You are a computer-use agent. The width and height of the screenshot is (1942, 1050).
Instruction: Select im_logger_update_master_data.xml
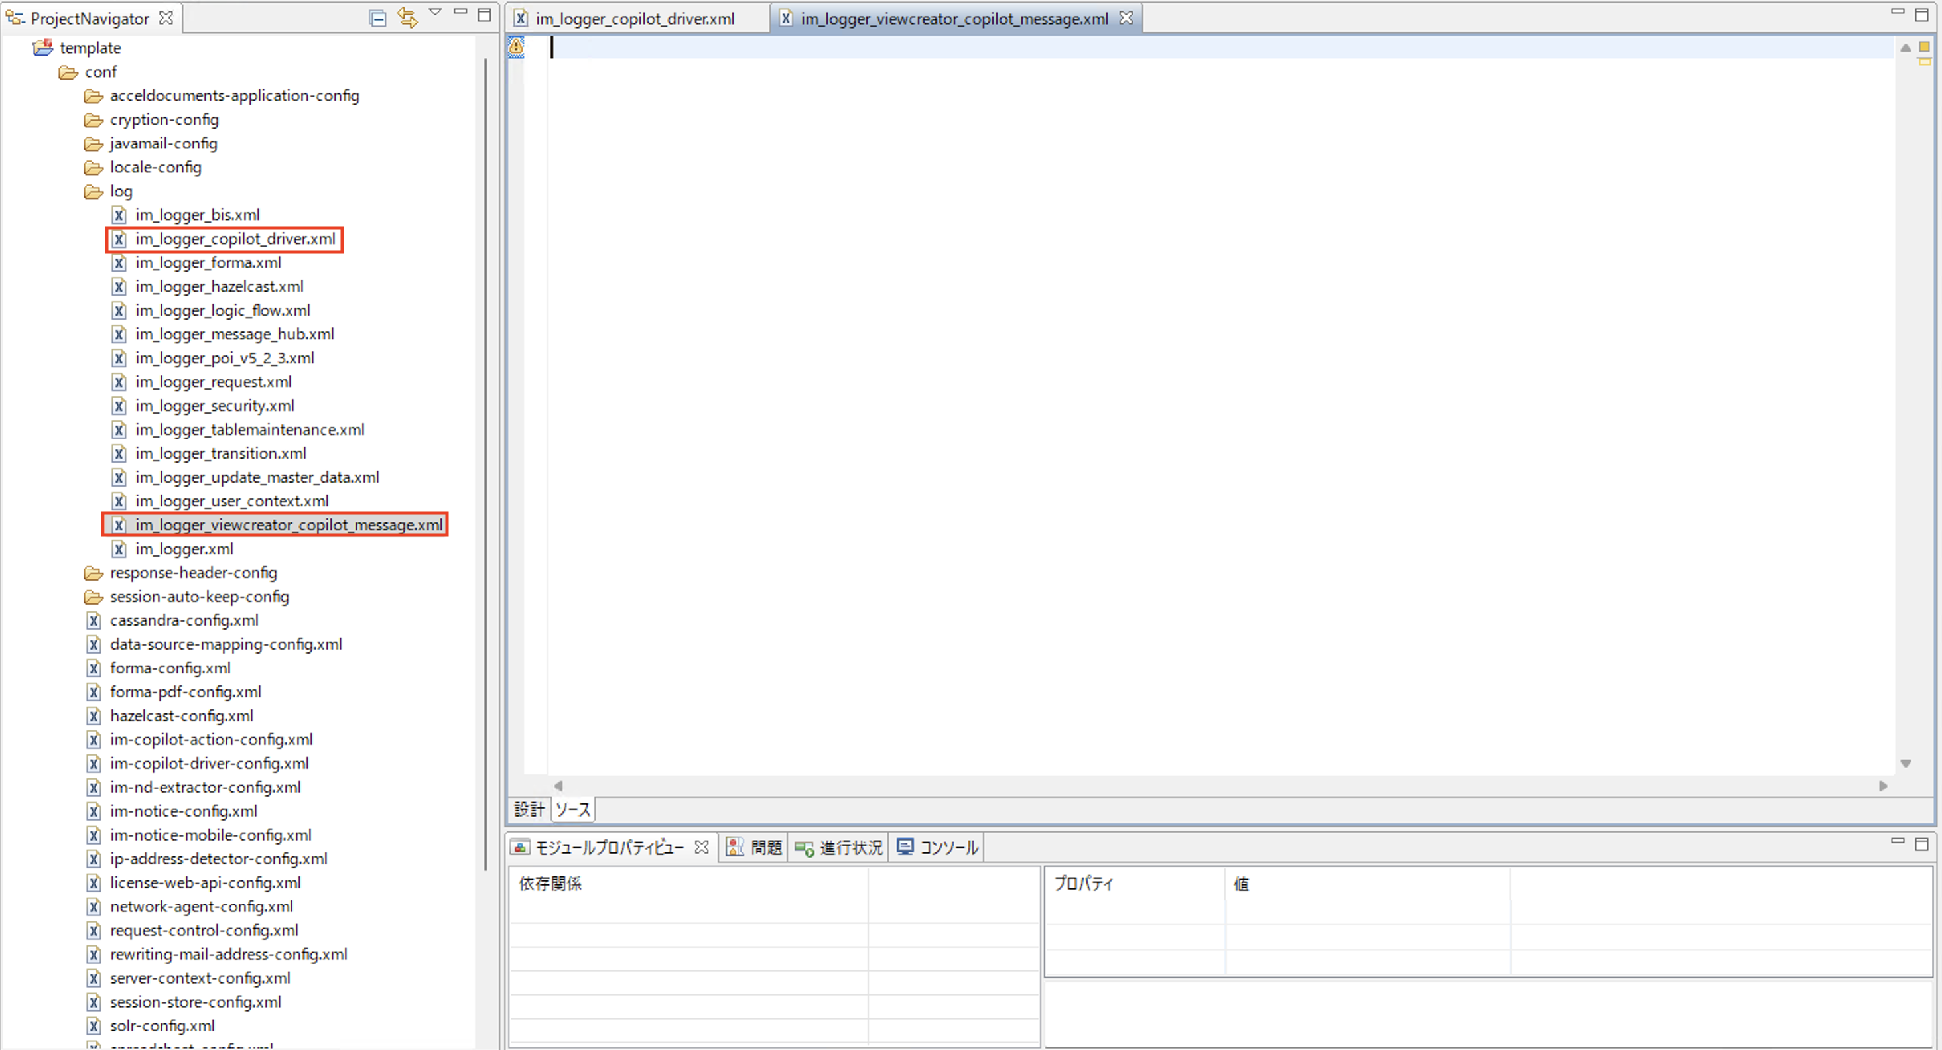pyautogui.click(x=257, y=477)
